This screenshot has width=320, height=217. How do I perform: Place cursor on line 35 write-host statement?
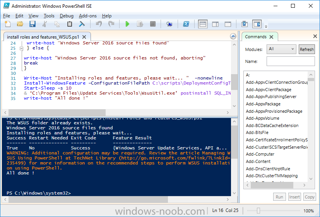(x=56, y=98)
